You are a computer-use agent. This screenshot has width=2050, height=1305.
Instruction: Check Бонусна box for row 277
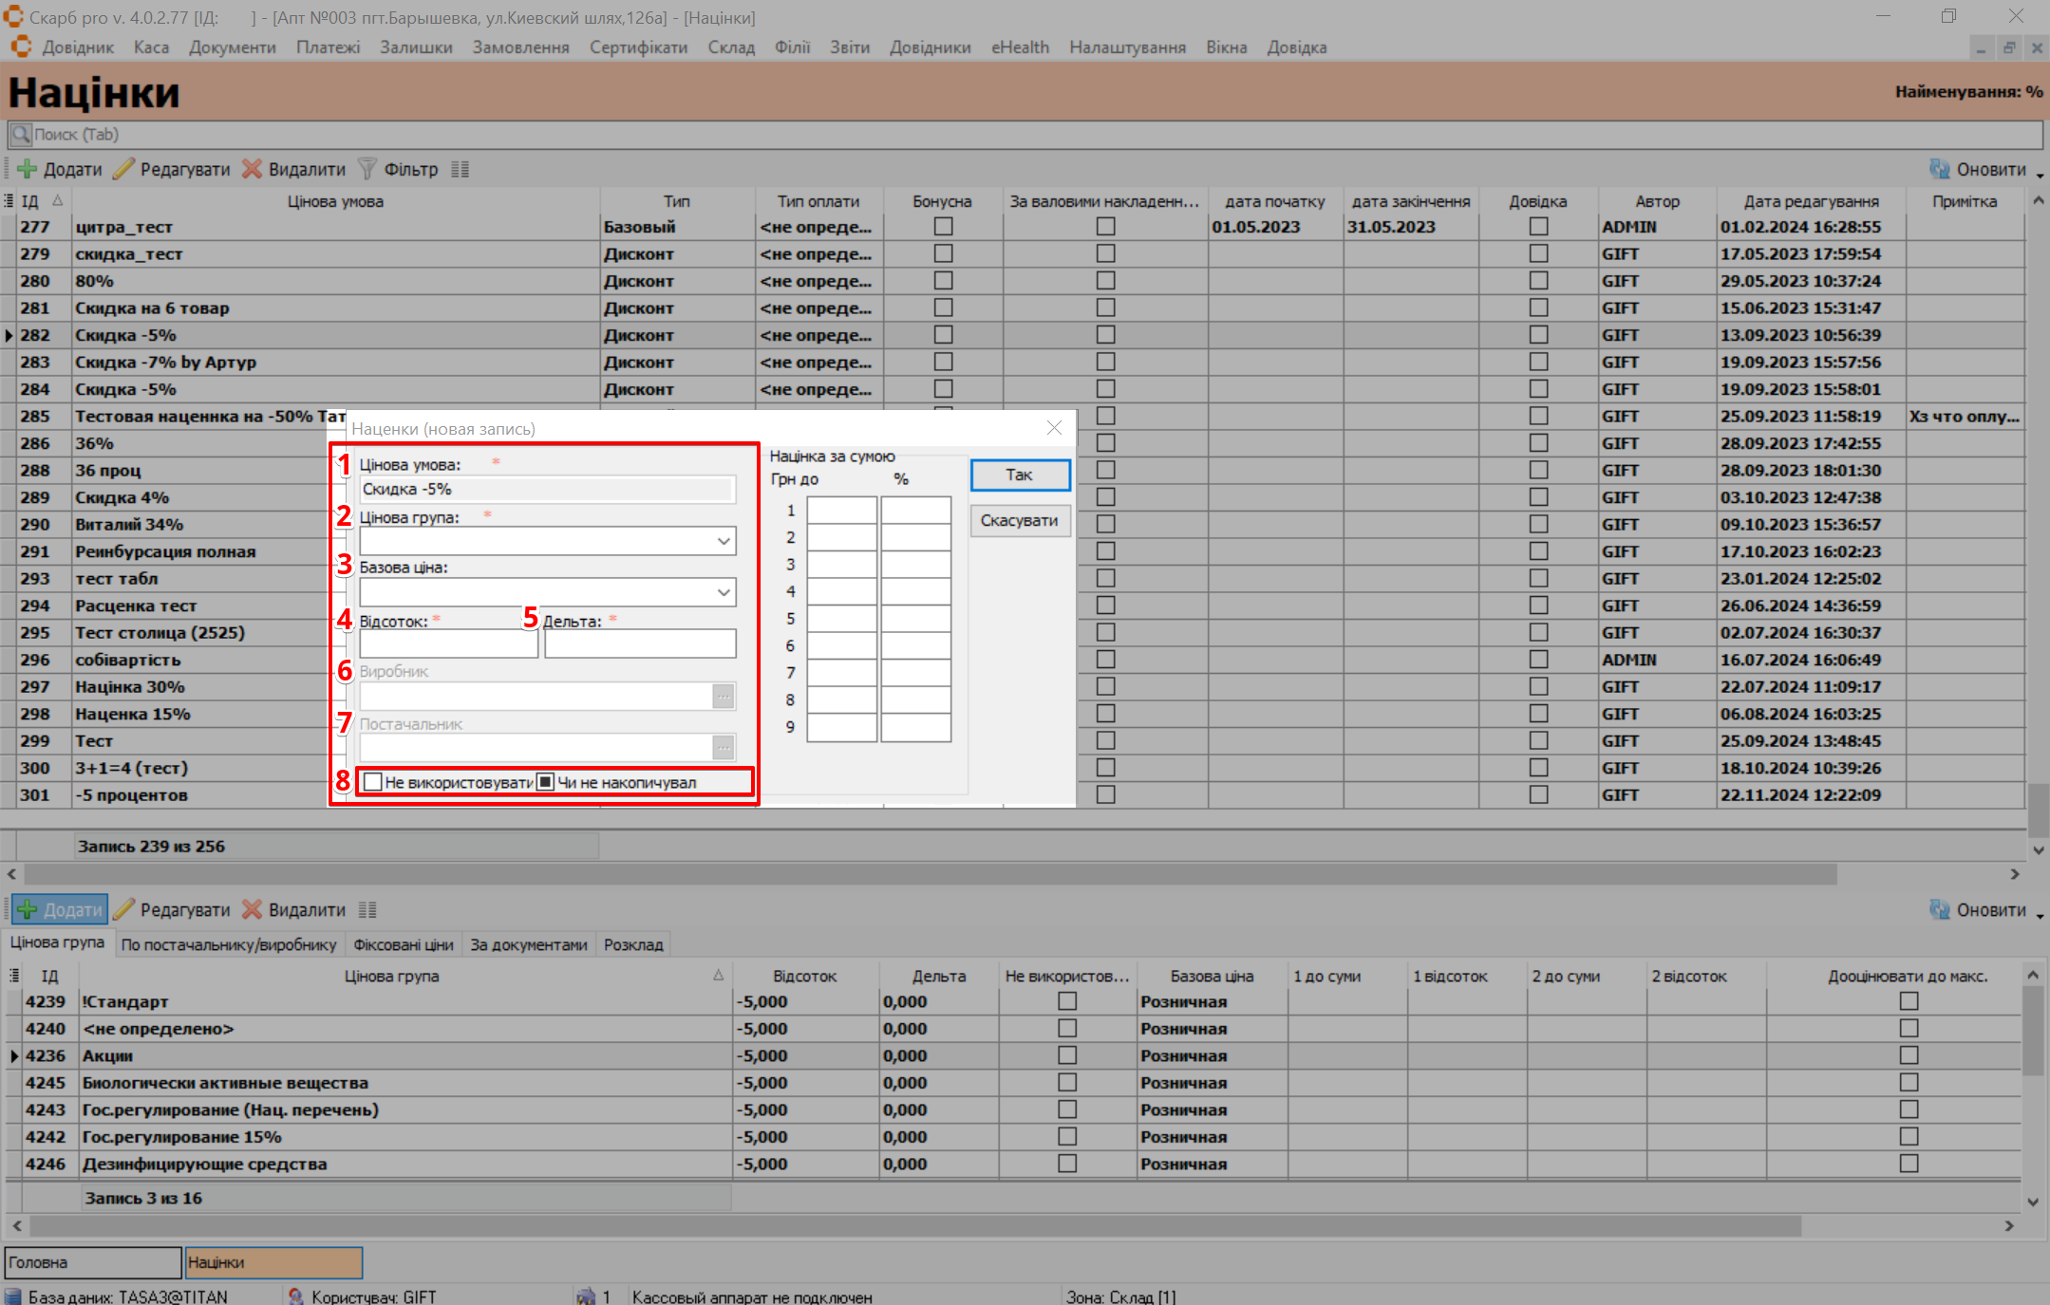click(943, 227)
